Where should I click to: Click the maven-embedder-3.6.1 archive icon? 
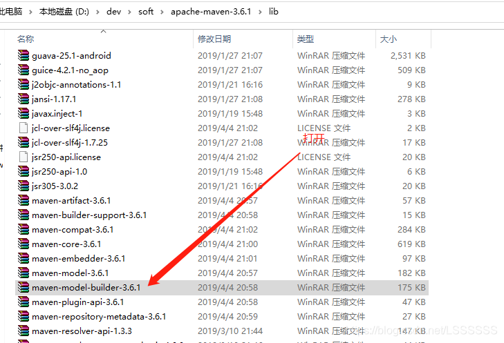tap(24, 258)
